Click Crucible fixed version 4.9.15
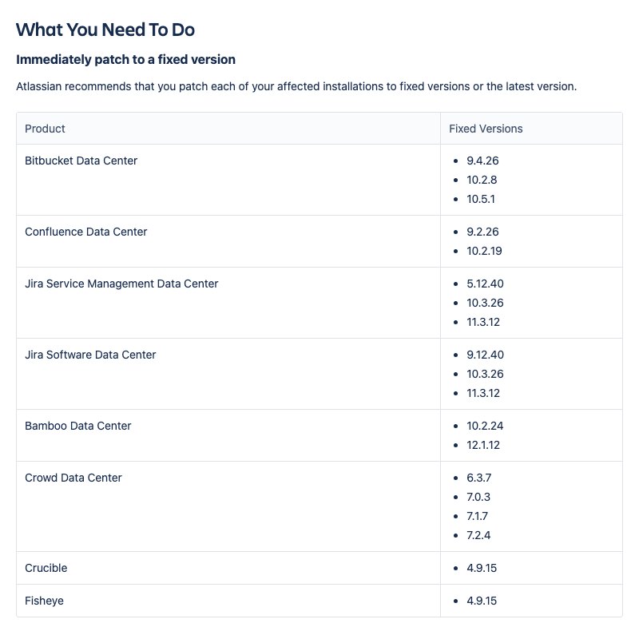Screen dimensions: 639x623 coord(482,568)
